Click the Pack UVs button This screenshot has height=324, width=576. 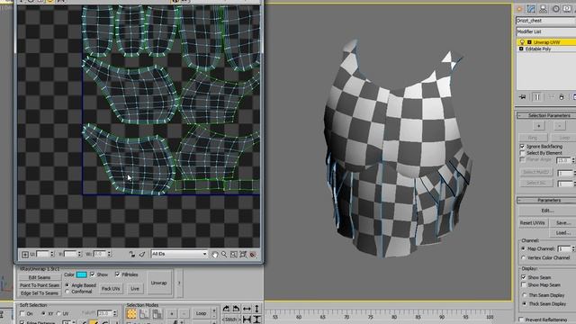pos(111,289)
